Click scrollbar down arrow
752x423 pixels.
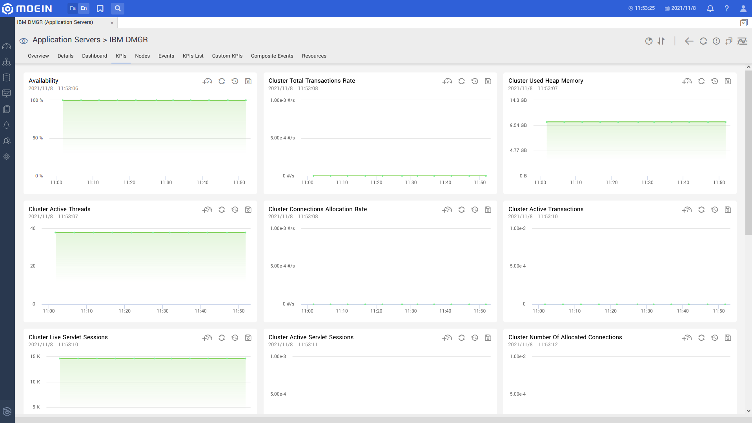click(748, 411)
